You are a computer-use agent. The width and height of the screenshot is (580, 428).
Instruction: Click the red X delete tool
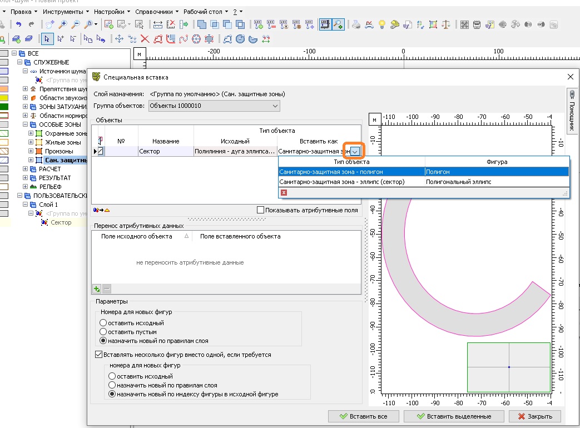145,39
